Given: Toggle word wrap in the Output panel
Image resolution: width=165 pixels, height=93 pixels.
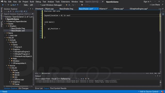Looking at the screenshot, I should [x=88, y=79].
